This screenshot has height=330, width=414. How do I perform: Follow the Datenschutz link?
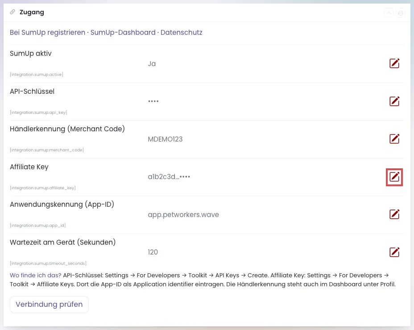coord(182,33)
